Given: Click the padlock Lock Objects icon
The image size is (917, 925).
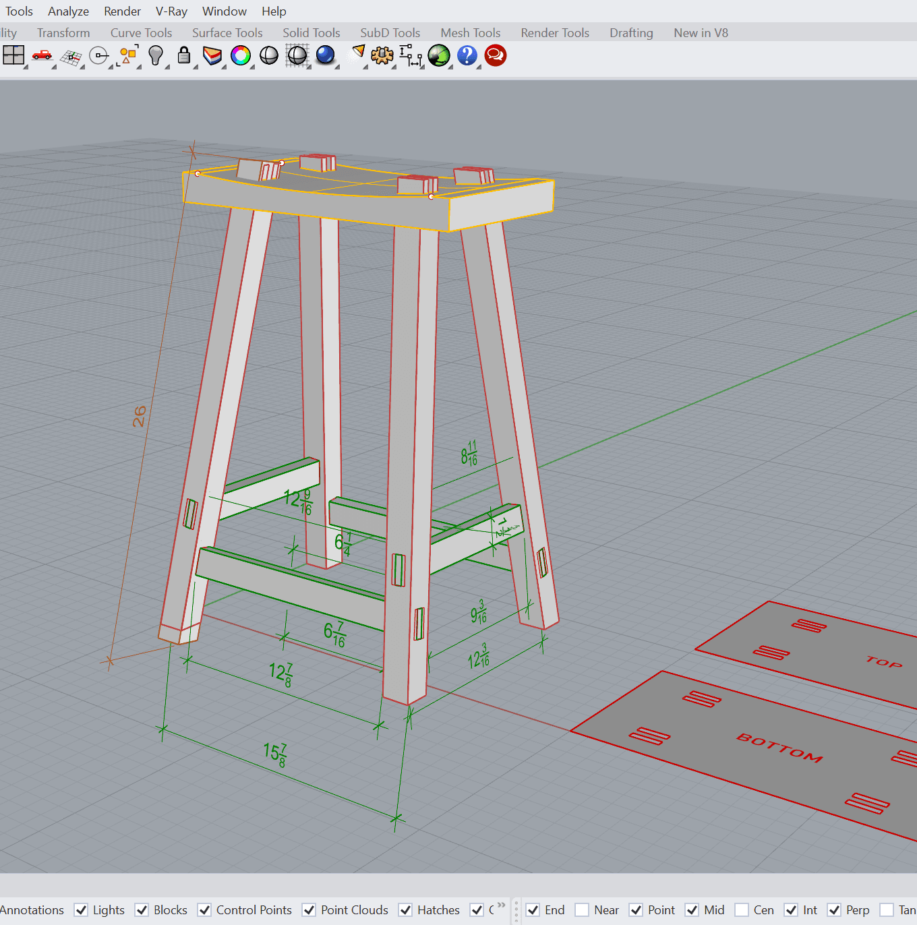Looking at the screenshot, I should [184, 55].
